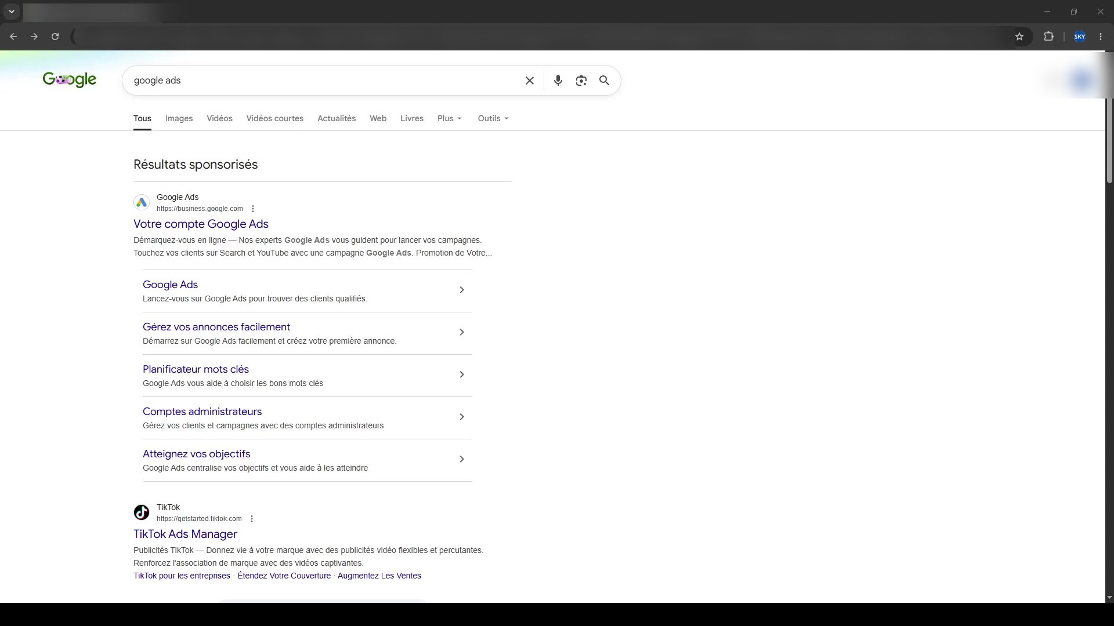Minimize the browser window
The image size is (1114, 626).
coord(1047,12)
